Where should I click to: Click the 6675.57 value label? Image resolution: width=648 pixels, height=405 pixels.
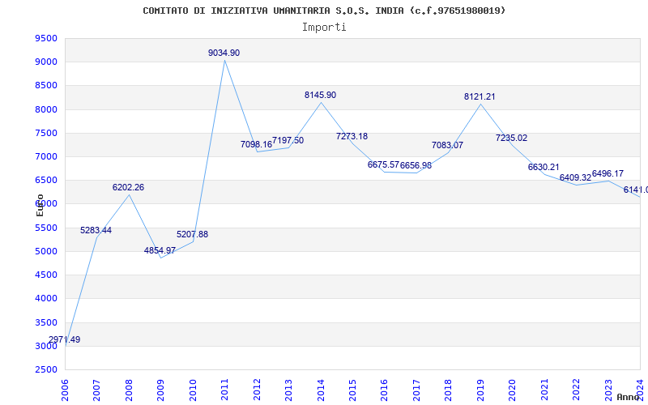tap(383, 165)
